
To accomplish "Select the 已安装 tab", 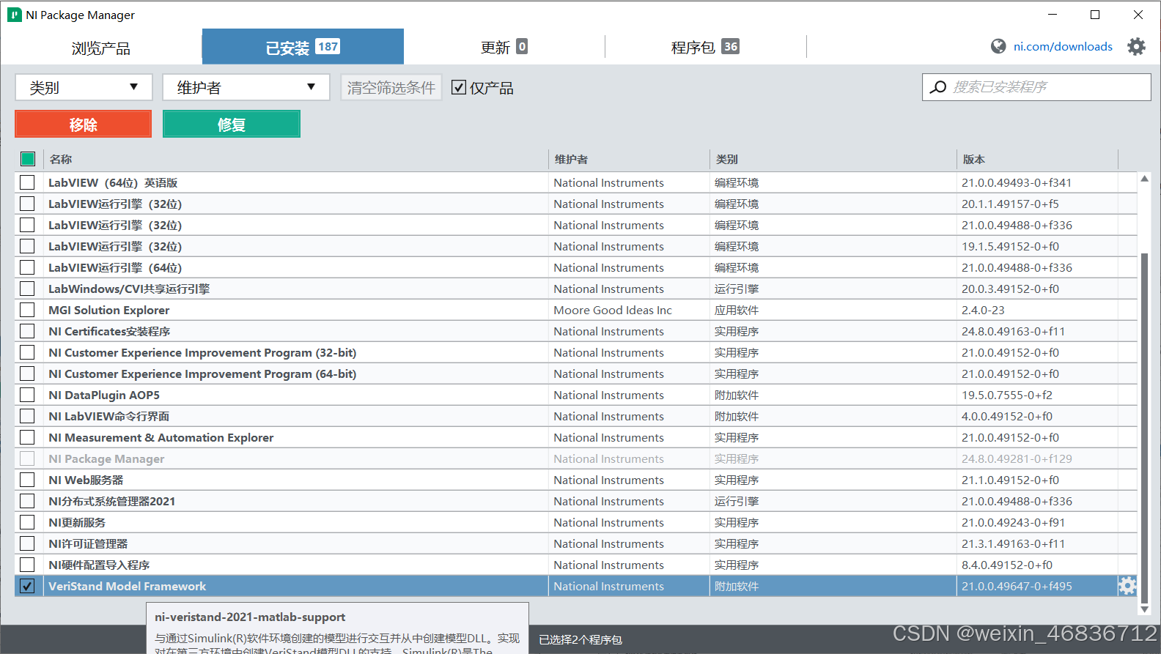I will [303, 47].
